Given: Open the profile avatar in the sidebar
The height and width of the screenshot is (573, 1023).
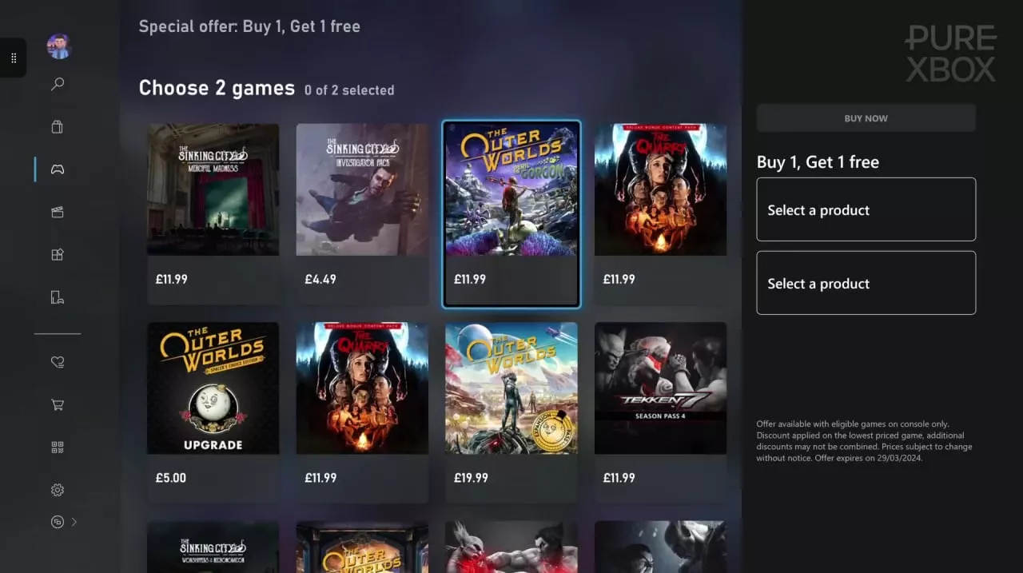Looking at the screenshot, I should coord(59,46).
